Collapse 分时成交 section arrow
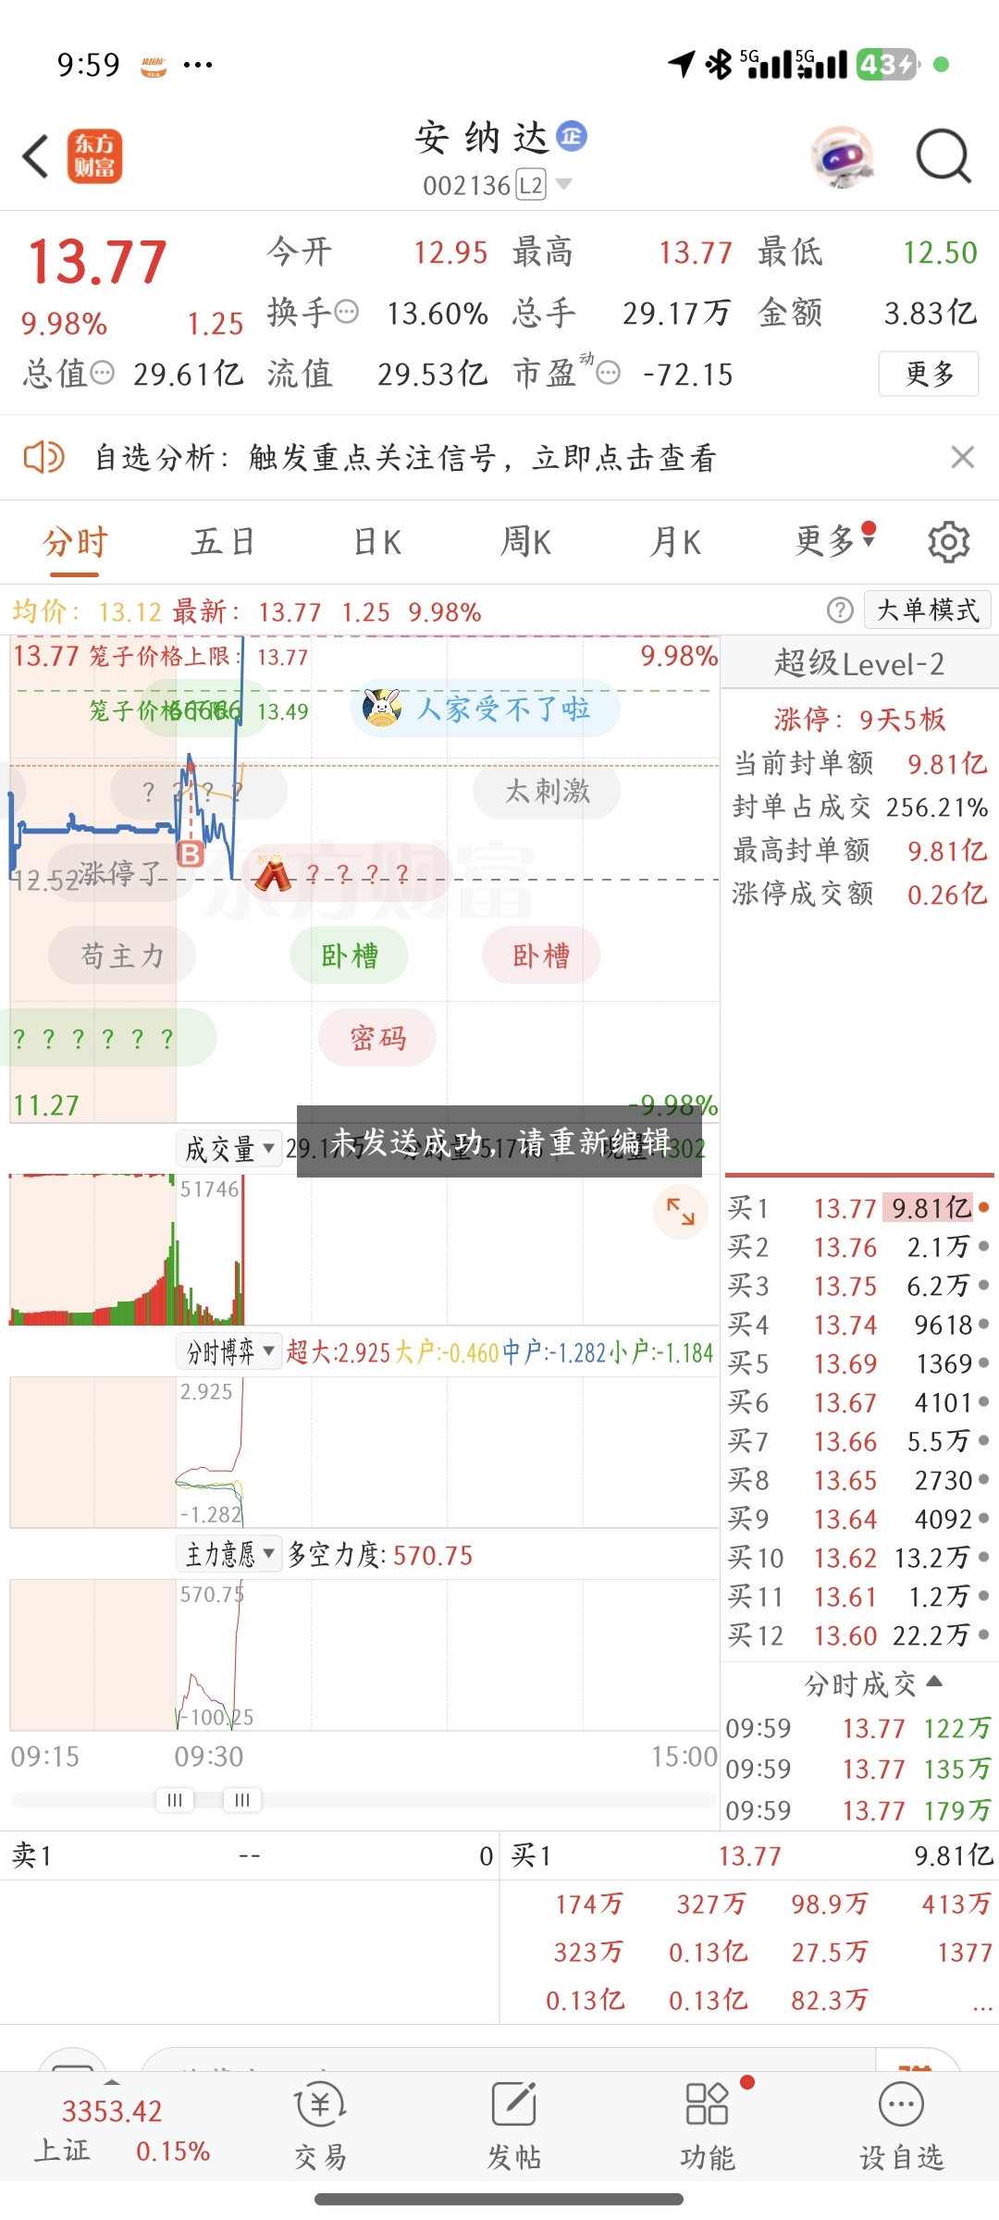The width and height of the screenshot is (999, 2220). 934,1681
